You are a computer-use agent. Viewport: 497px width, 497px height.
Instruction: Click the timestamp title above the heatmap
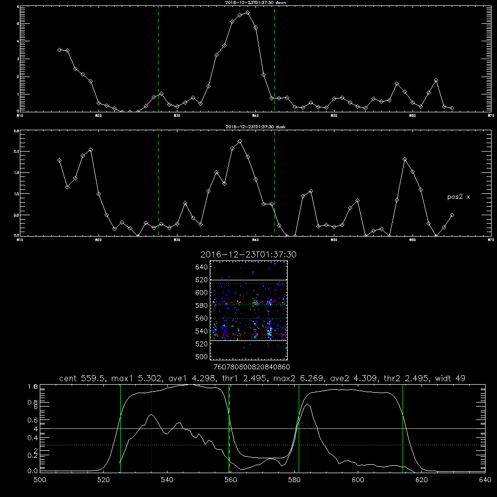[x=248, y=254]
